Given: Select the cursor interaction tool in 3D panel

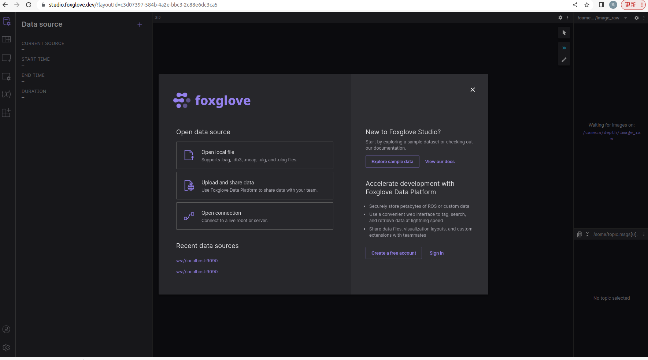Looking at the screenshot, I should 564,33.
